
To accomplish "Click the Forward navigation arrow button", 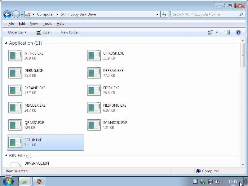I will [x=16, y=14].
